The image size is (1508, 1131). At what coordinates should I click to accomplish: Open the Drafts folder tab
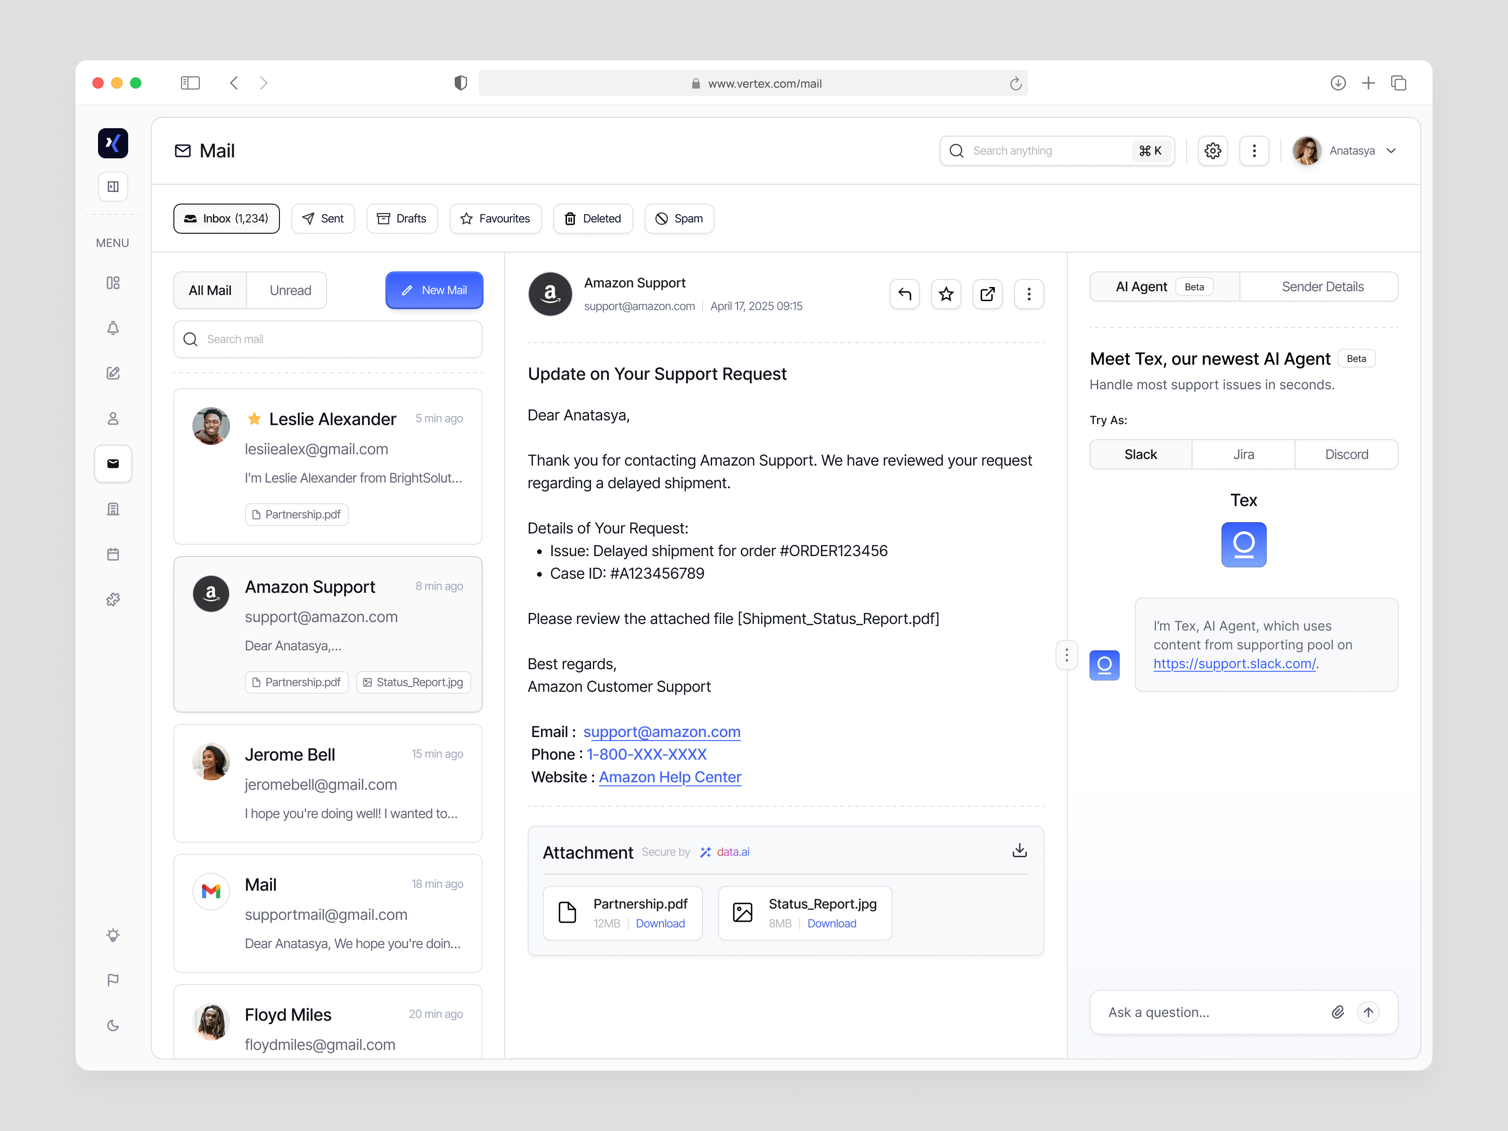pyautogui.click(x=402, y=219)
